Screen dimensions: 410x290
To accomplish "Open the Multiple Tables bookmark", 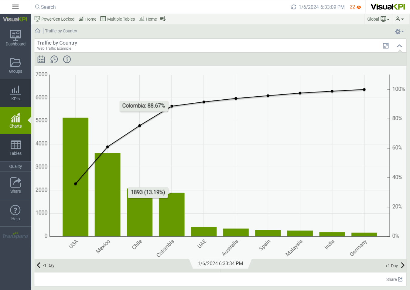I will coord(118,19).
